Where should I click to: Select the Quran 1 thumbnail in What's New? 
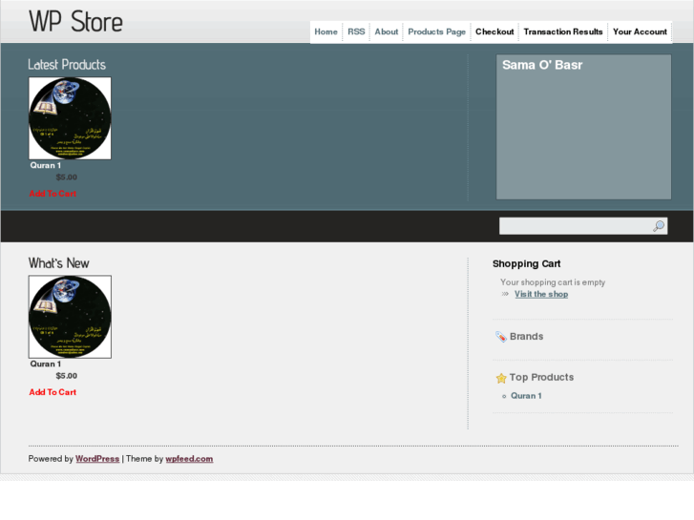pyautogui.click(x=70, y=317)
